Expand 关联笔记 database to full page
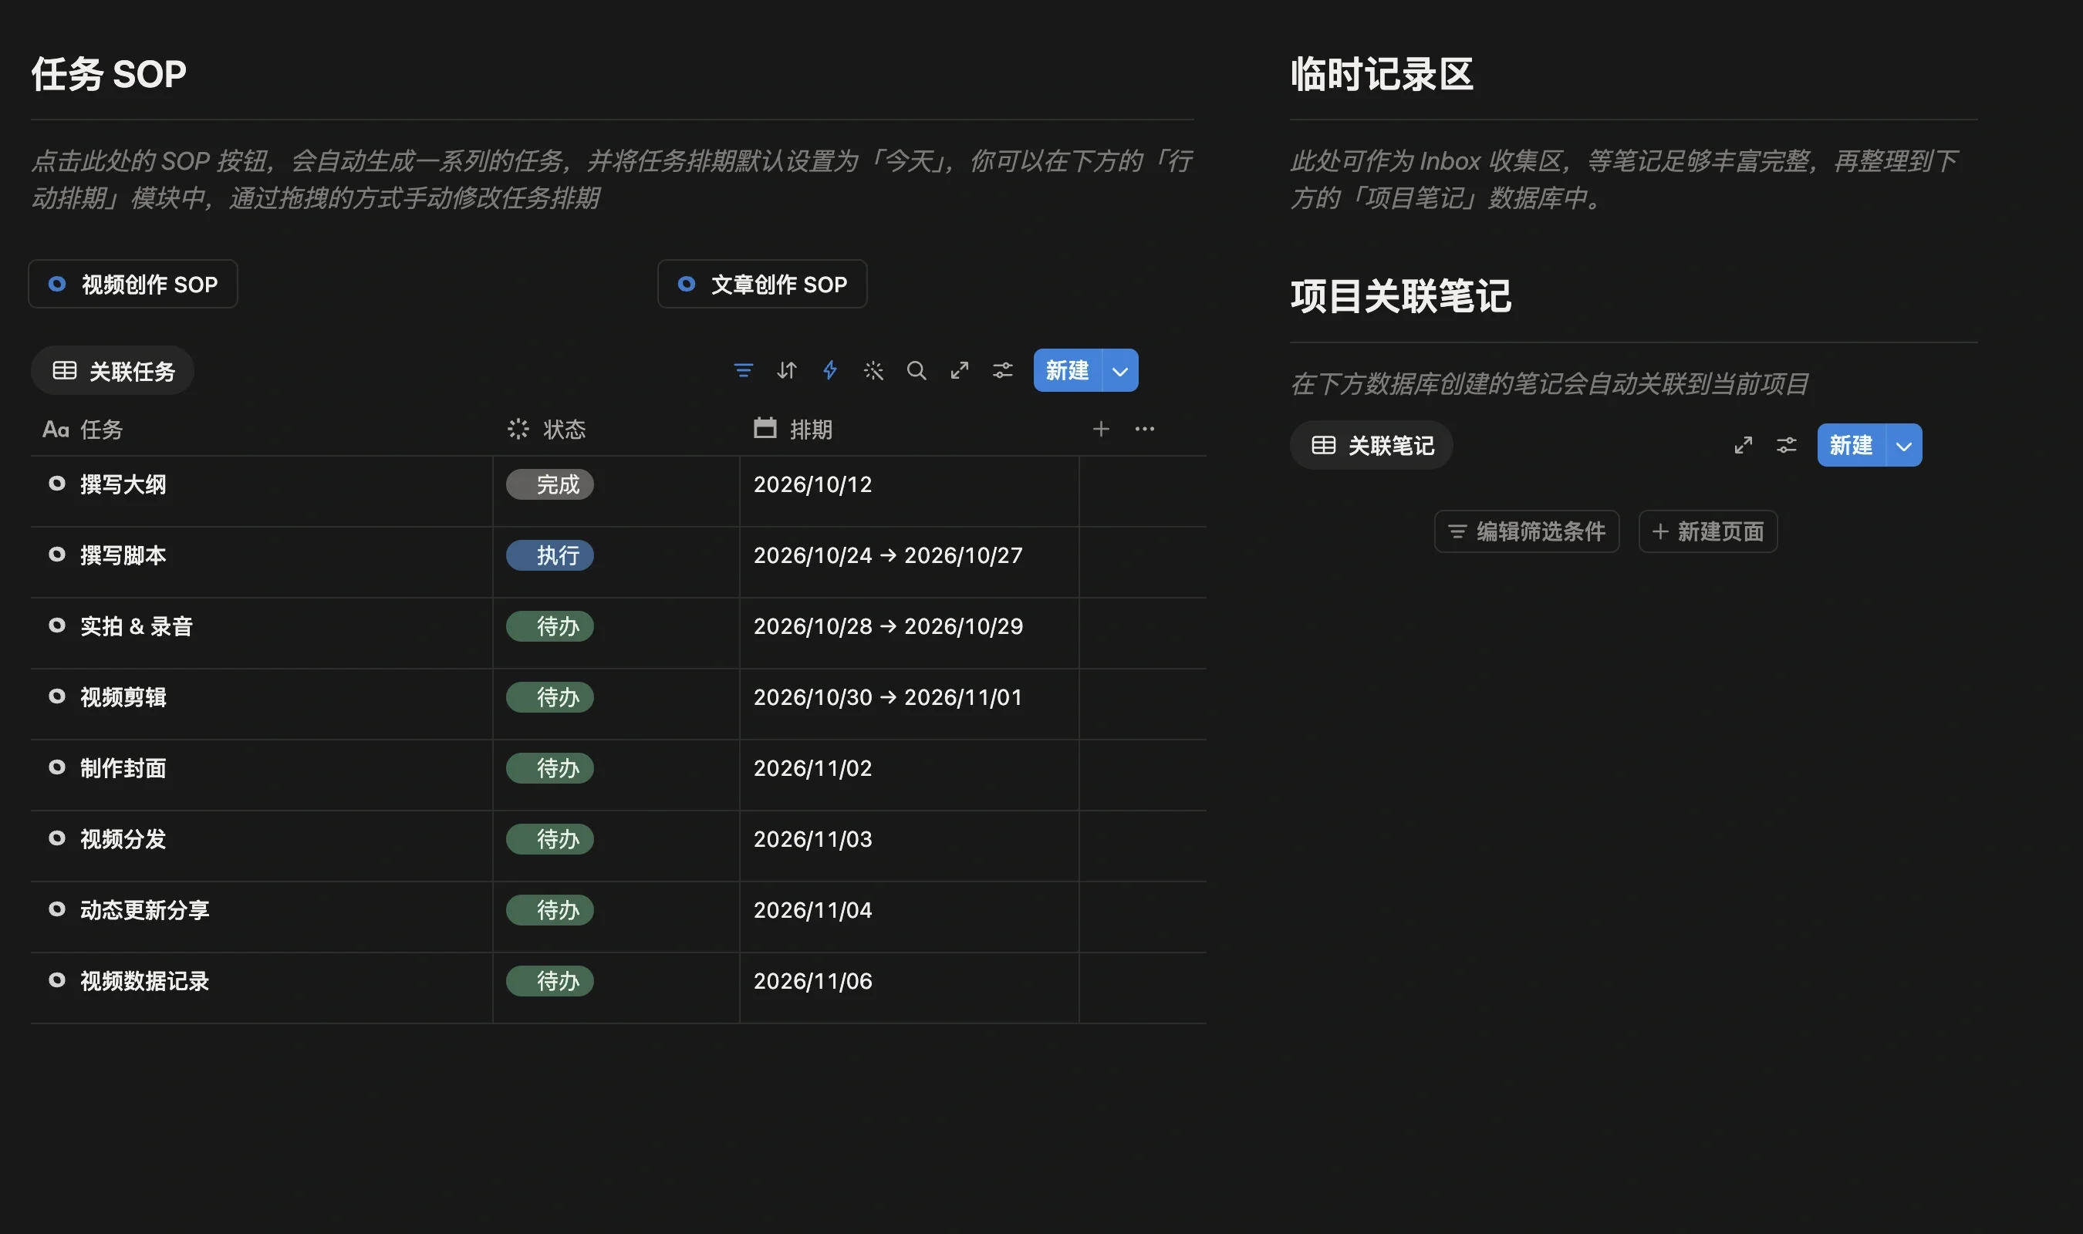The image size is (2083, 1234). pos(1744,445)
